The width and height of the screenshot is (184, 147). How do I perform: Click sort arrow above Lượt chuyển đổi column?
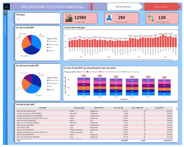click(147, 109)
